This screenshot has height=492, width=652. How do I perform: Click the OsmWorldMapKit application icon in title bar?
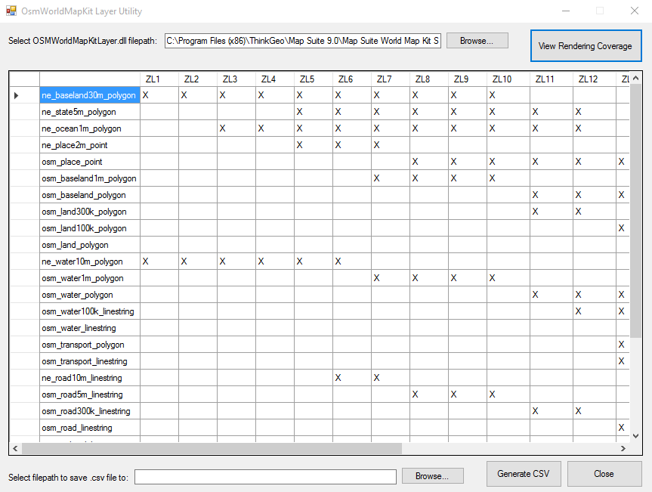tap(11, 11)
